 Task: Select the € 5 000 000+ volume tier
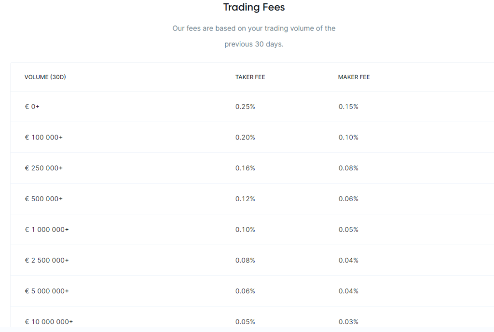[x=46, y=291]
